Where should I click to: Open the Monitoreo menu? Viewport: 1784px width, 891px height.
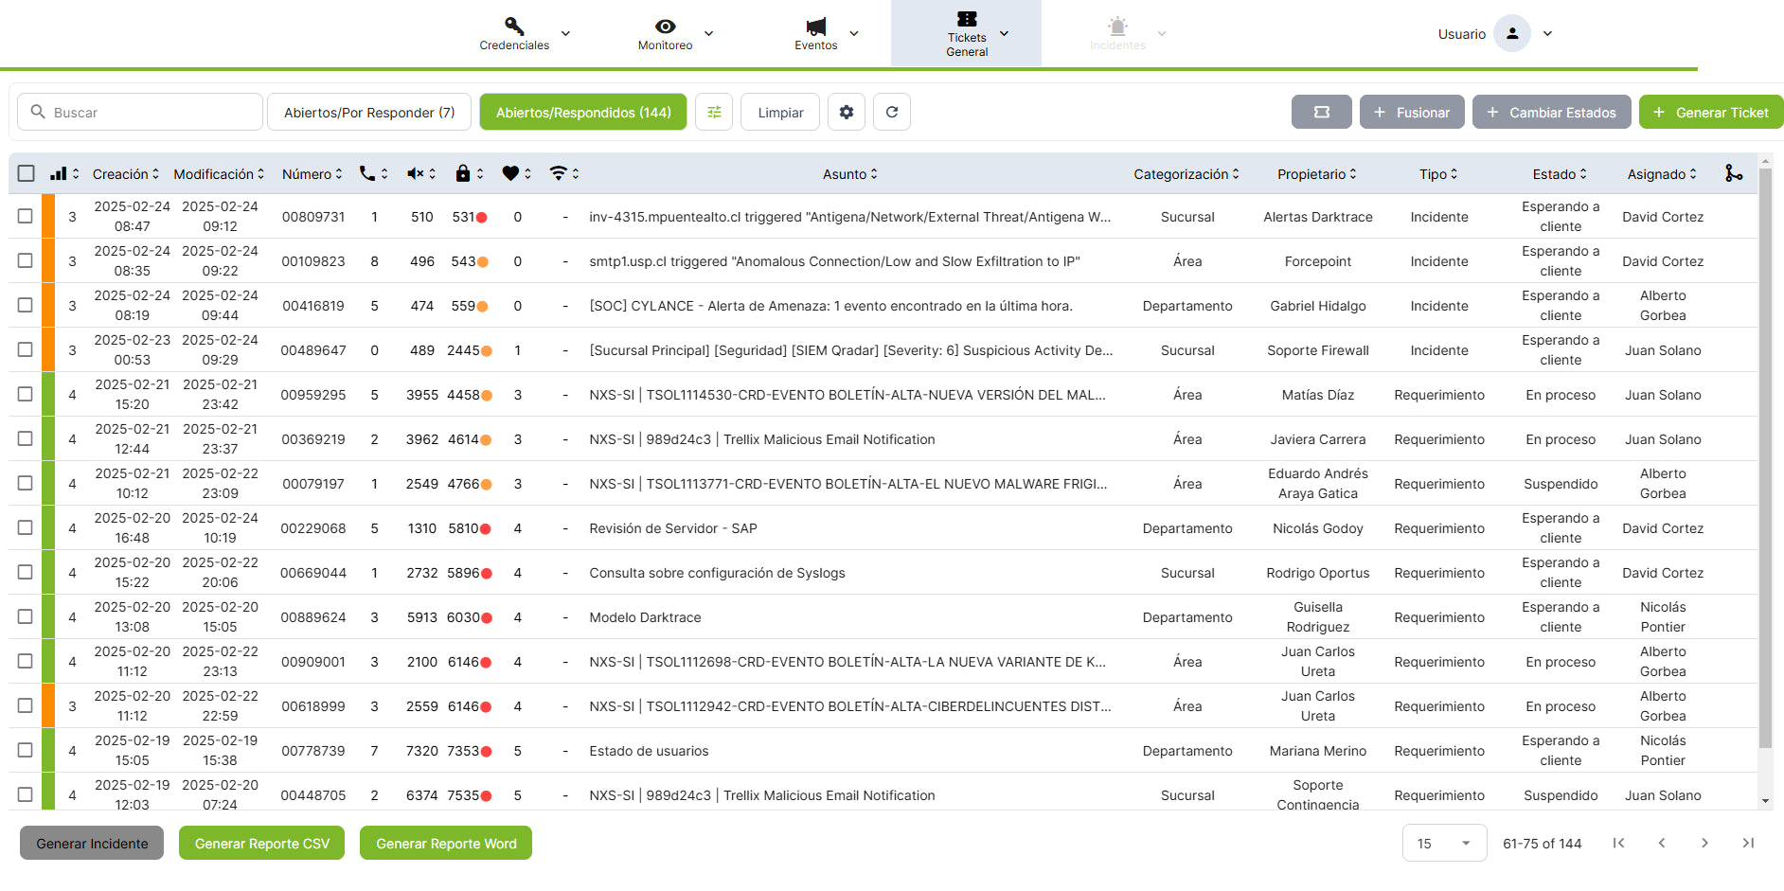point(666,33)
